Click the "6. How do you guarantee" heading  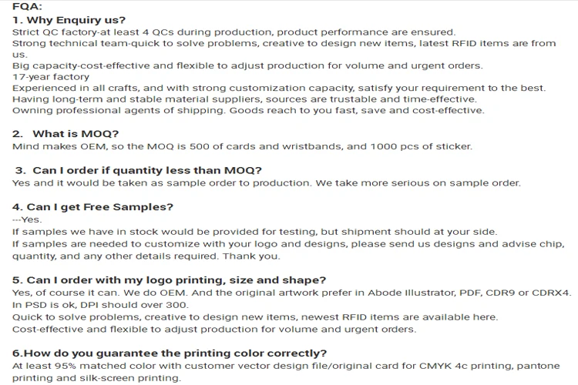169,353
